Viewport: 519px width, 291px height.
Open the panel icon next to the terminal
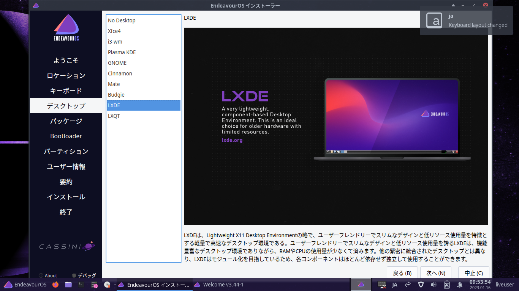[95, 285]
